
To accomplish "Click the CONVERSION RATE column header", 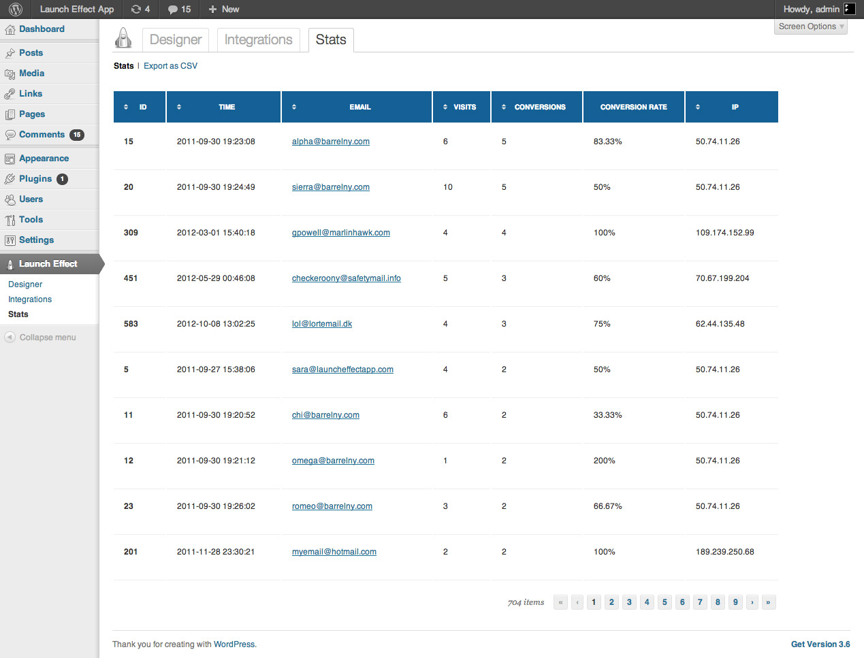I will coord(634,107).
